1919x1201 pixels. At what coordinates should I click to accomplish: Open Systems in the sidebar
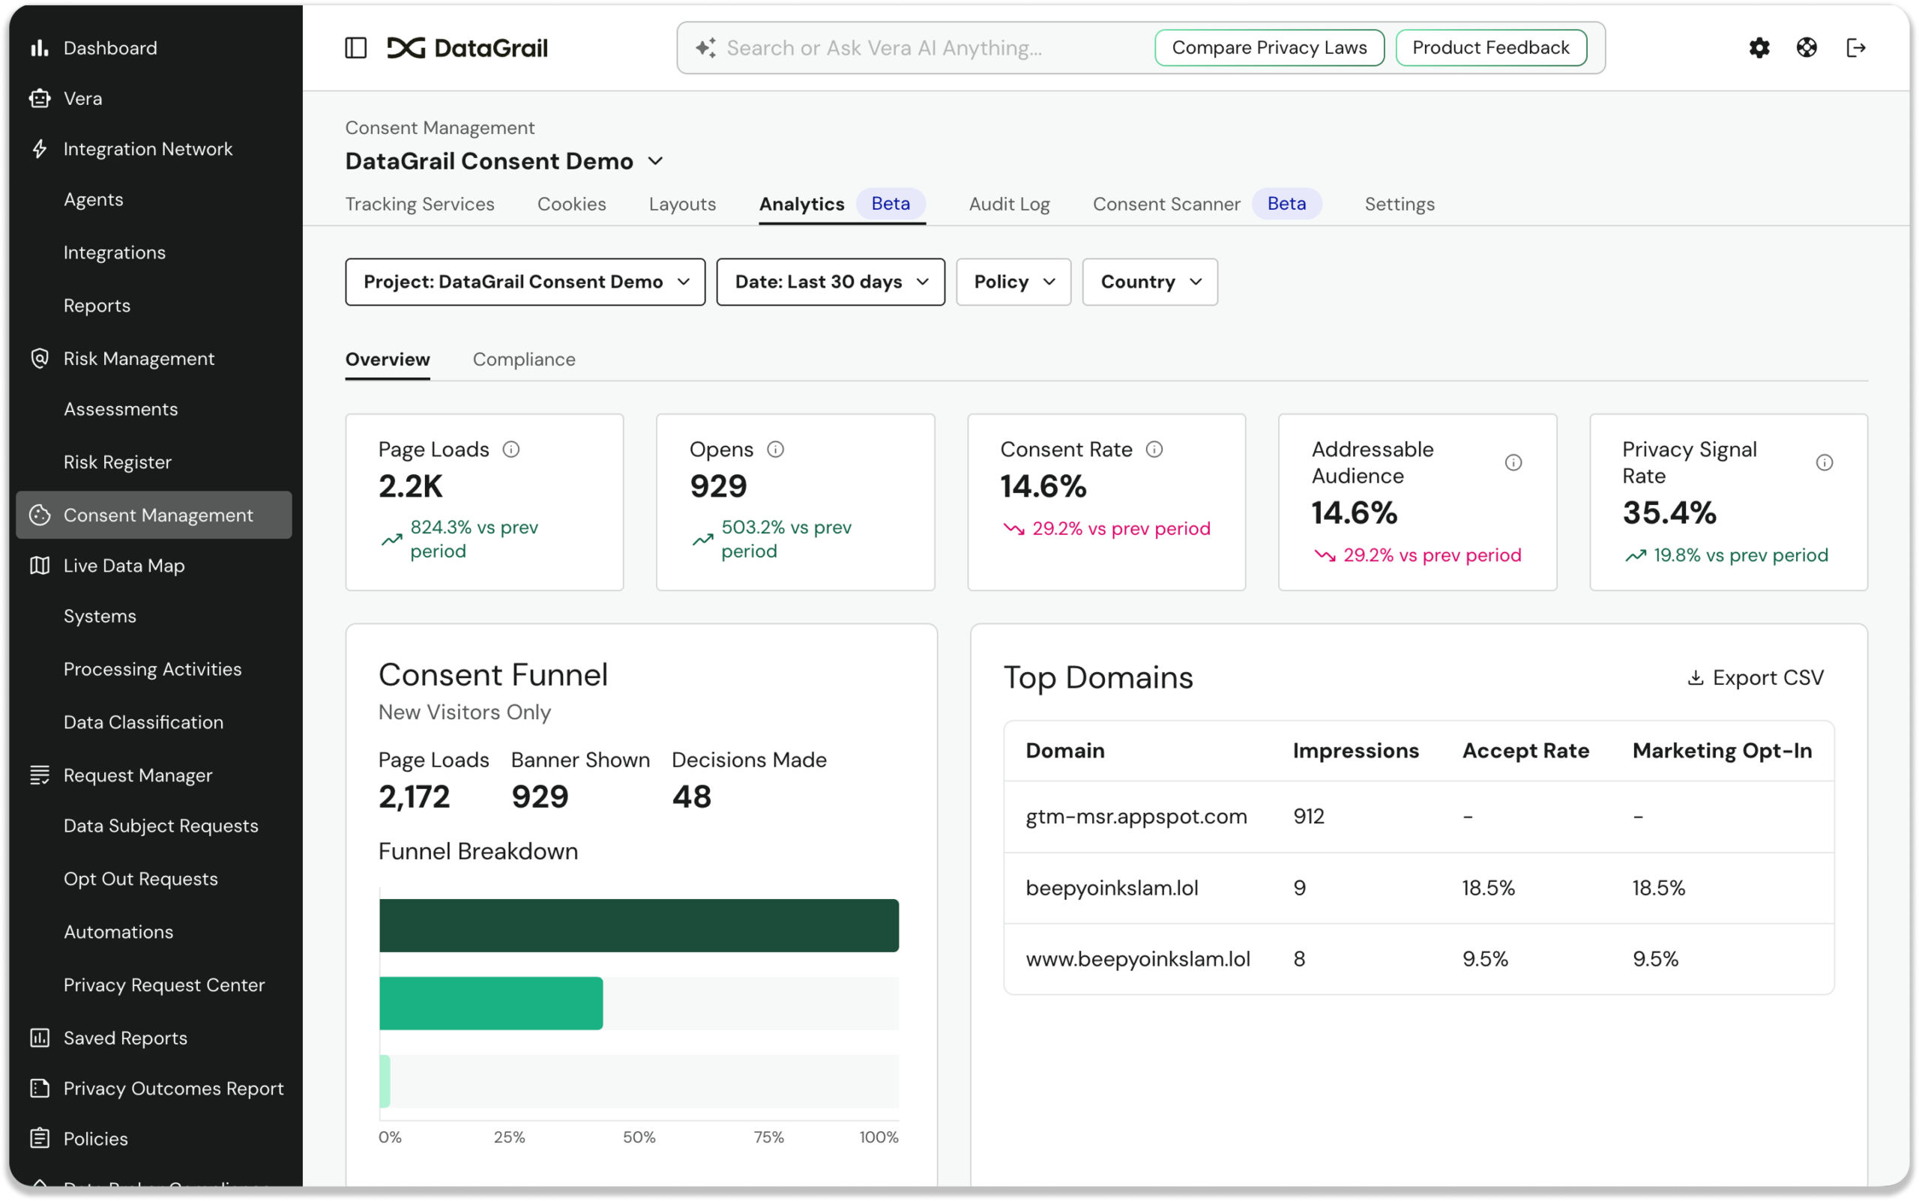pos(100,617)
